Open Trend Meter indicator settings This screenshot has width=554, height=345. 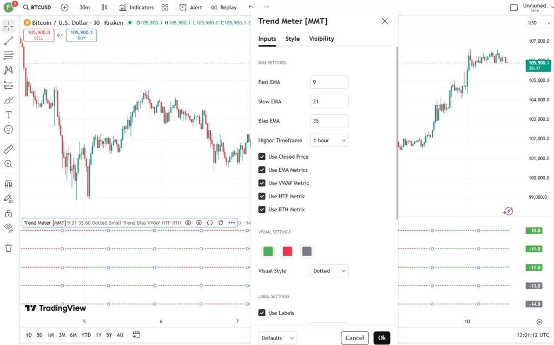[x=199, y=223]
